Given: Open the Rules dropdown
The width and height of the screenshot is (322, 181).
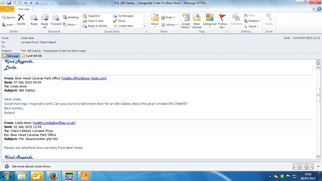Looking at the screenshot, I should coord(168,17).
